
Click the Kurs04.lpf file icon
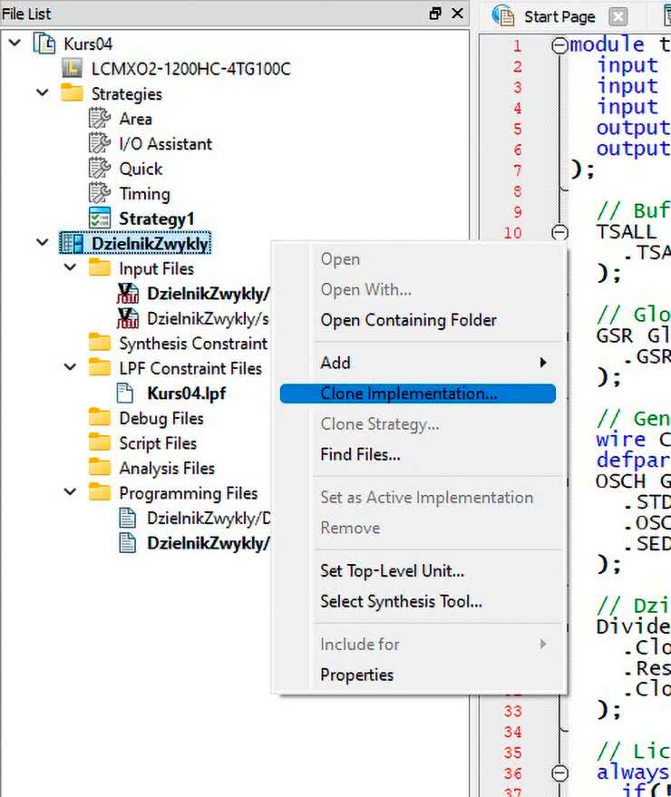coord(128,394)
